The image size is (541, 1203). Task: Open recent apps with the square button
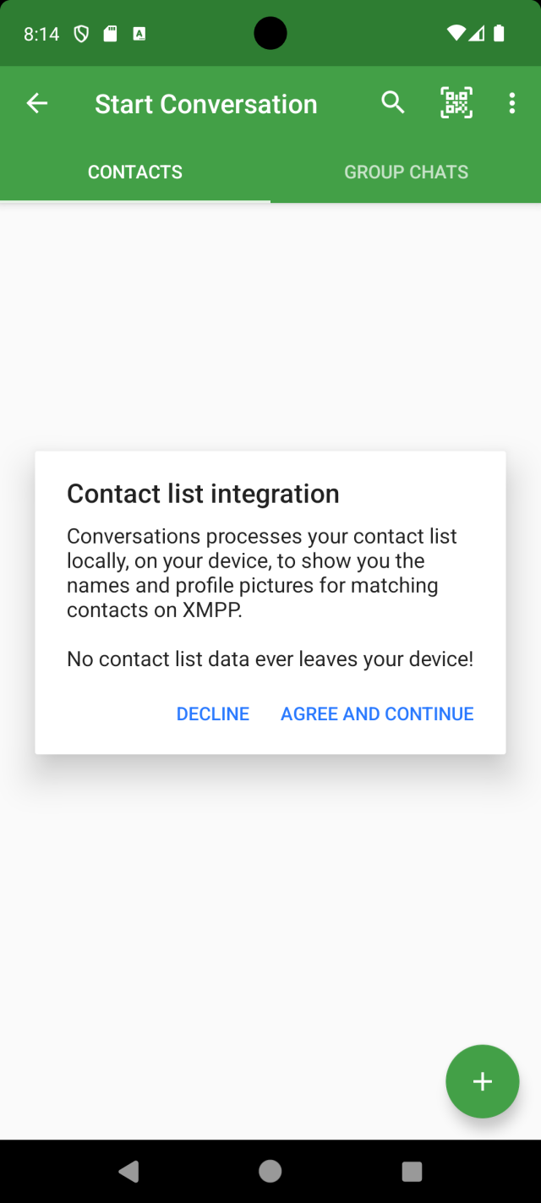pyautogui.click(x=412, y=1171)
